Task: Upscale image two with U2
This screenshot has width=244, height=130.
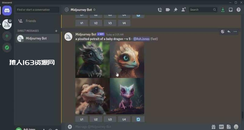Action: tap(96, 119)
